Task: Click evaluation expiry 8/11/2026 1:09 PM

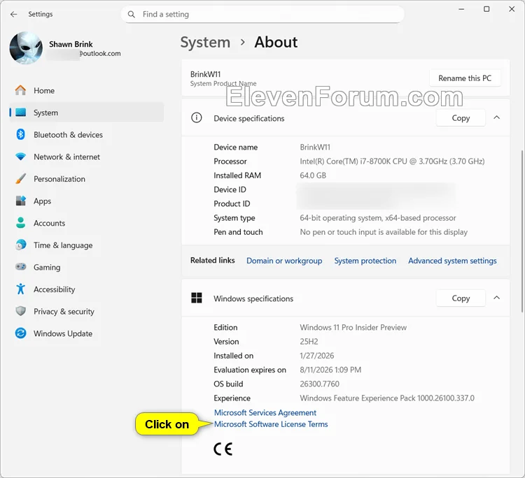Action: [x=330, y=370]
